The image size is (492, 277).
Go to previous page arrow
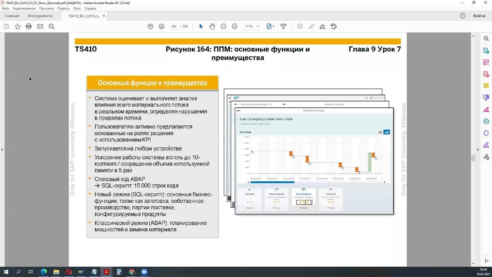(x=150, y=26)
